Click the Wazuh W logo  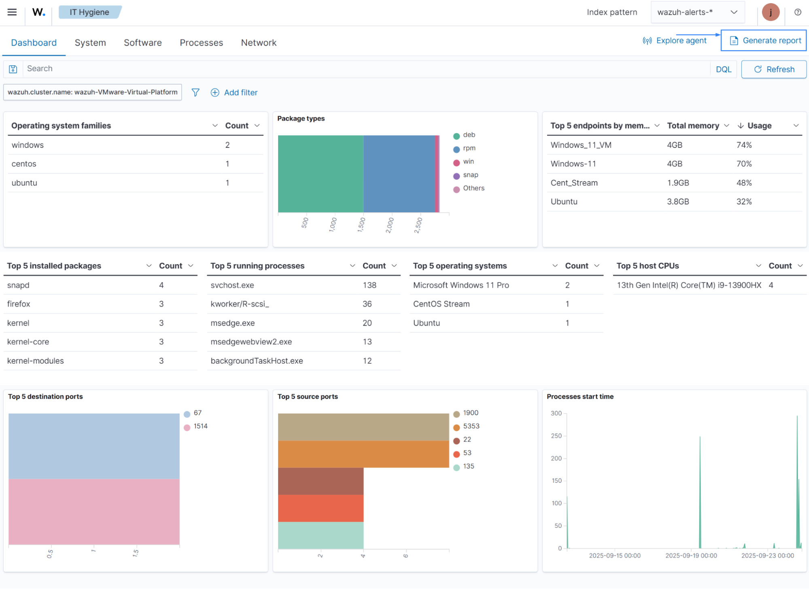pos(38,12)
